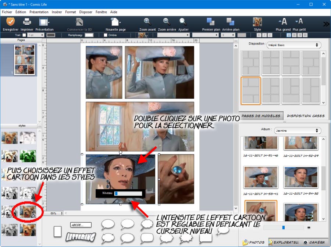Click the Niveau effect intensity slider
Screen dimensions: 331x247
pos(128,193)
